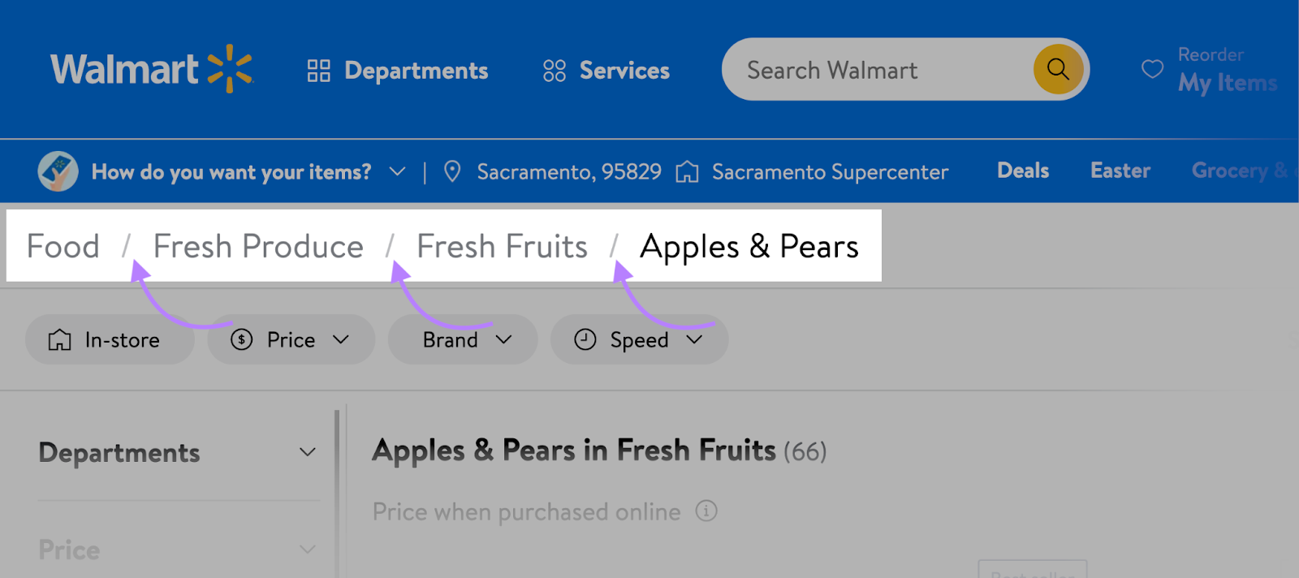Click the Sacramento Supercenter store icon
Screen dimensions: 1299x578
(688, 171)
